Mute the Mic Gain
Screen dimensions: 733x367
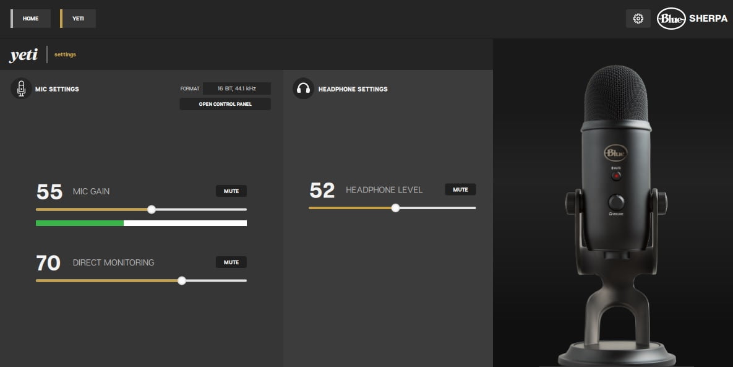click(x=231, y=191)
